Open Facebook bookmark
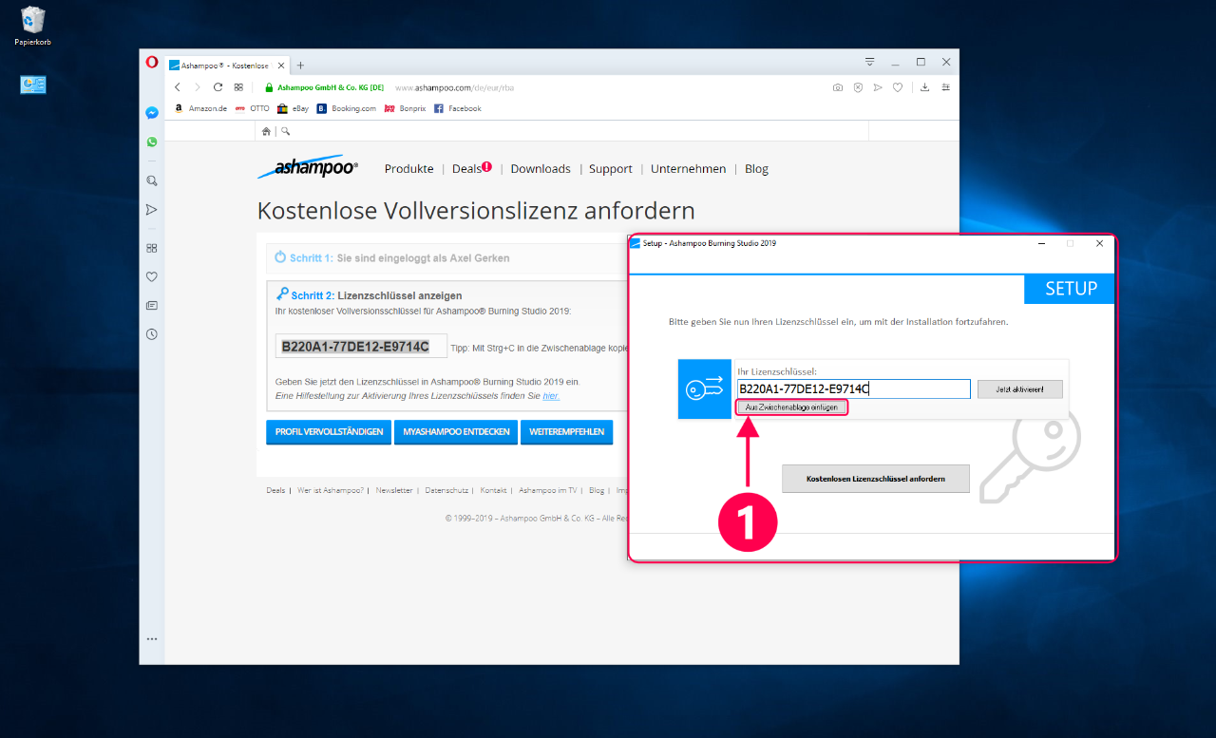The image size is (1216, 738). click(458, 108)
